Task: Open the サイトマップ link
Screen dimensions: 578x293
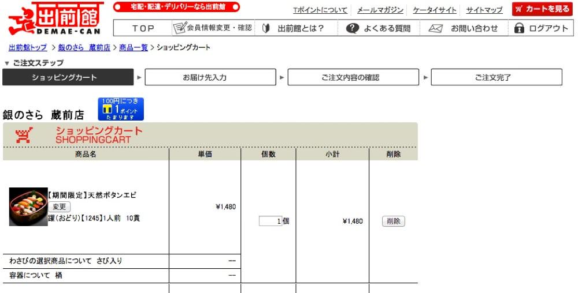Action: 484,10
